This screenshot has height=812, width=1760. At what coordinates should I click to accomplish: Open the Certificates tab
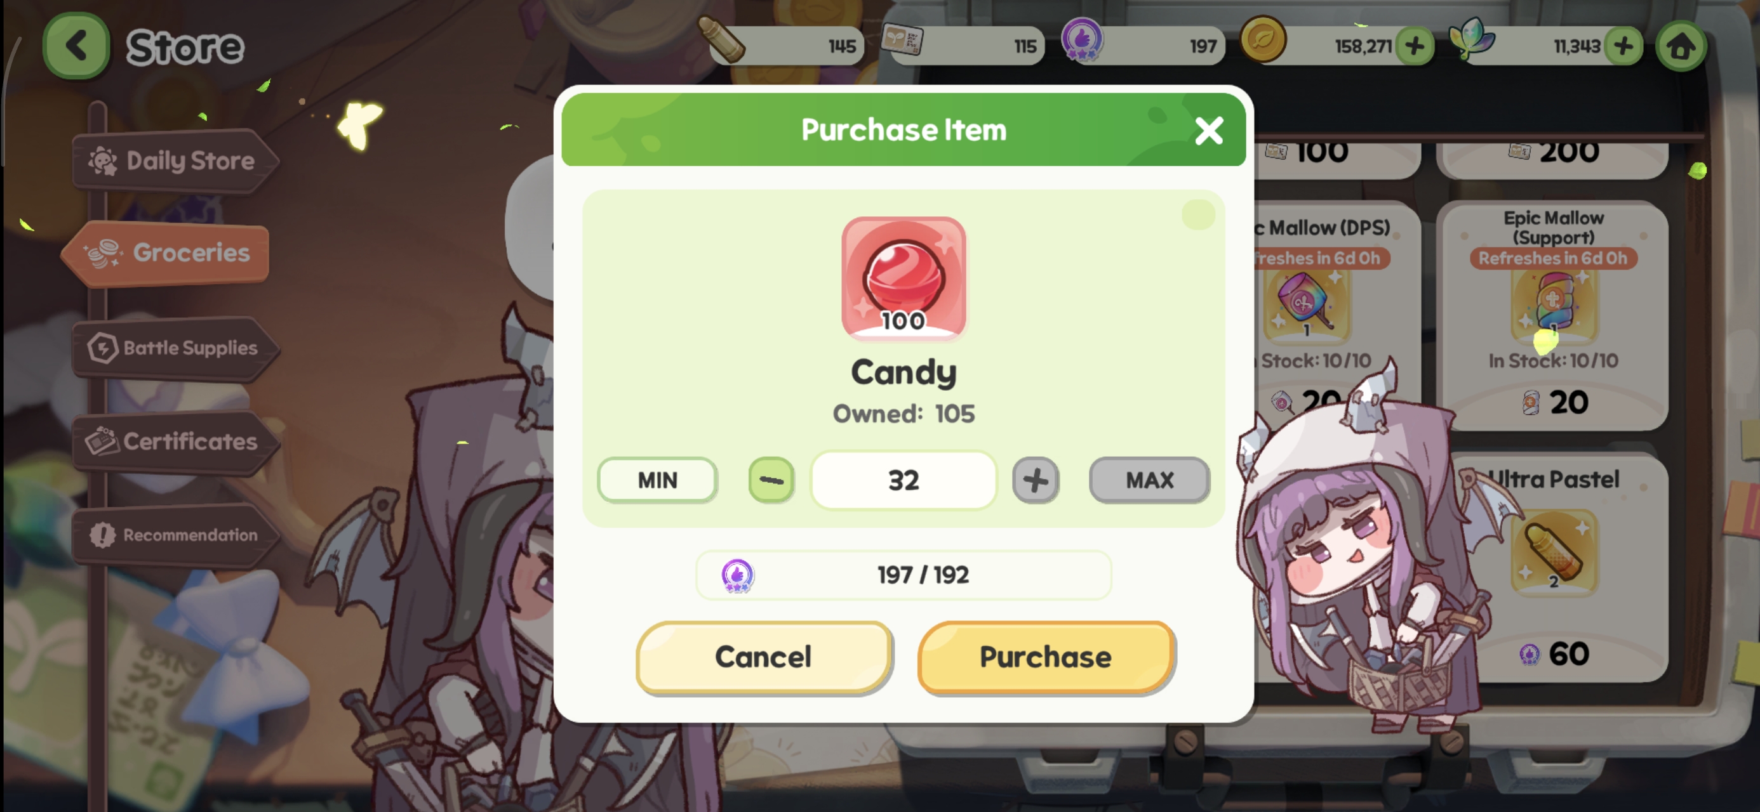[x=176, y=442]
